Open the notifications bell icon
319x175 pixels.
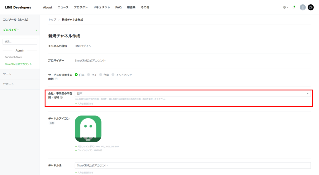pyautogui.click(x=294, y=7)
